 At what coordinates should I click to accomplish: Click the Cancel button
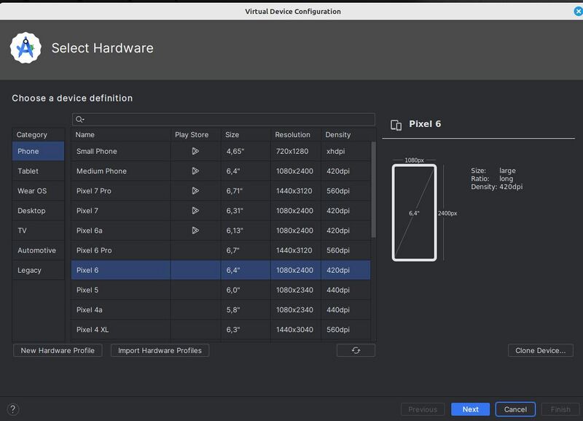point(515,409)
